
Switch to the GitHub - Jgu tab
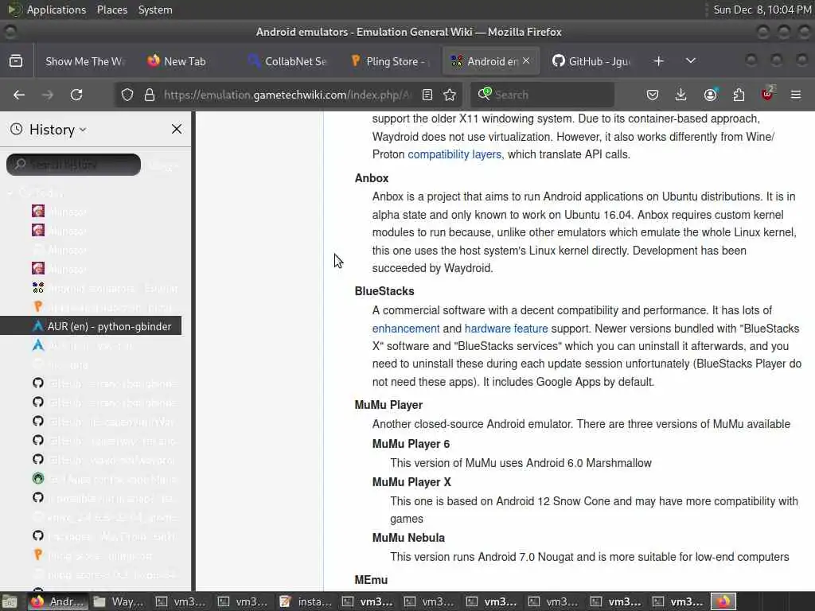pos(592,61)
